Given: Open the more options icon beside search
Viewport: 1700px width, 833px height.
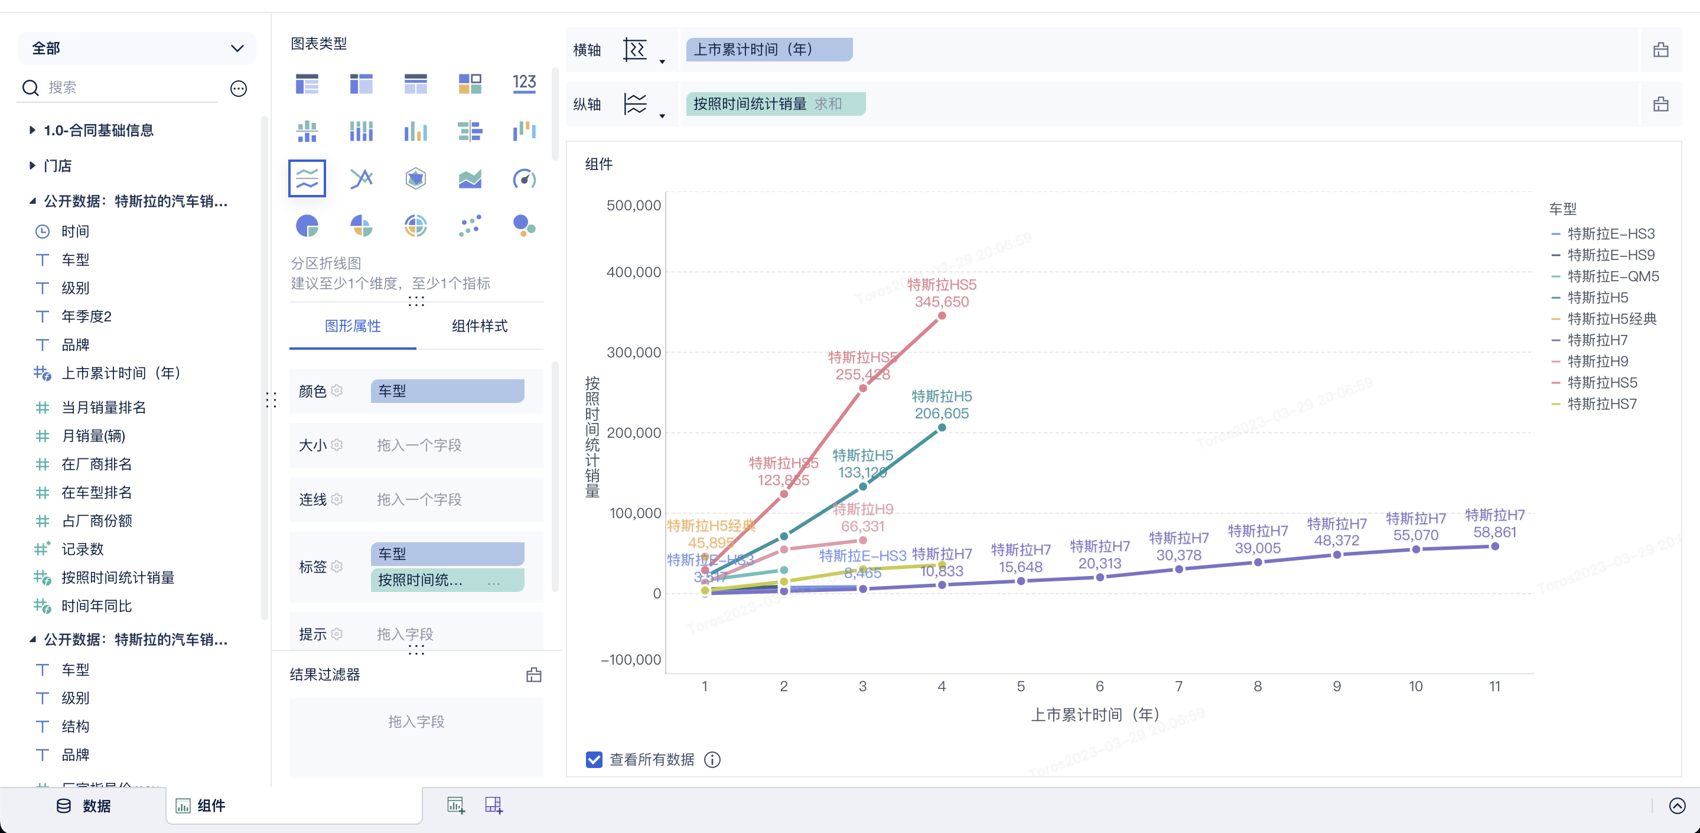Looking at the screenshot, I should [238, 88].
